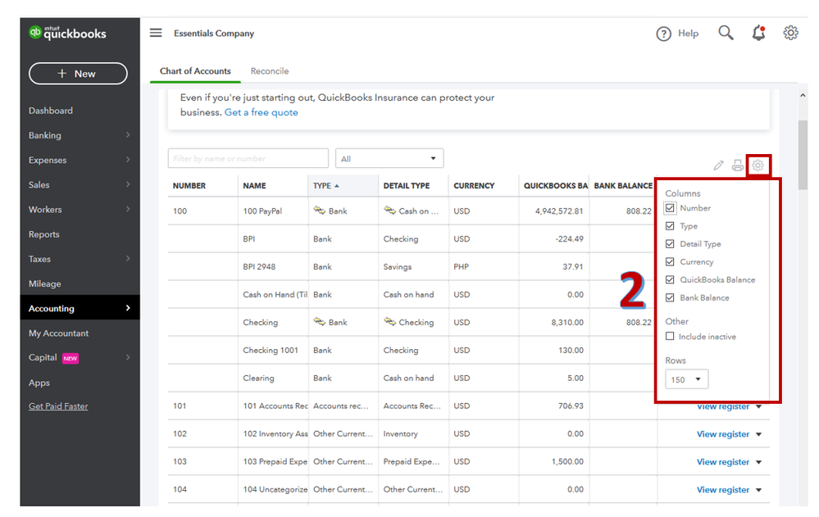
Task: Click the NEW badge beside Capital
Action: 70,358
